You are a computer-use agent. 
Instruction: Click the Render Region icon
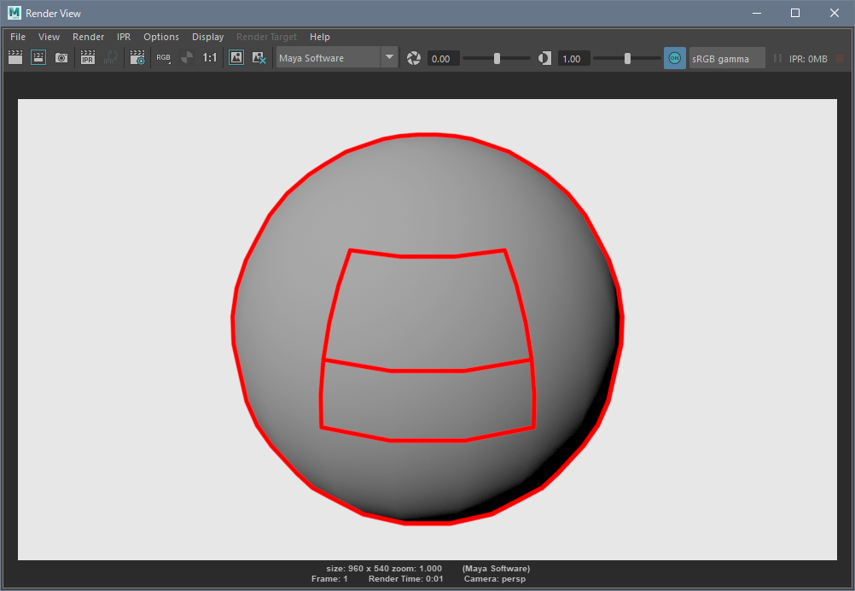(x=38, y=58)
